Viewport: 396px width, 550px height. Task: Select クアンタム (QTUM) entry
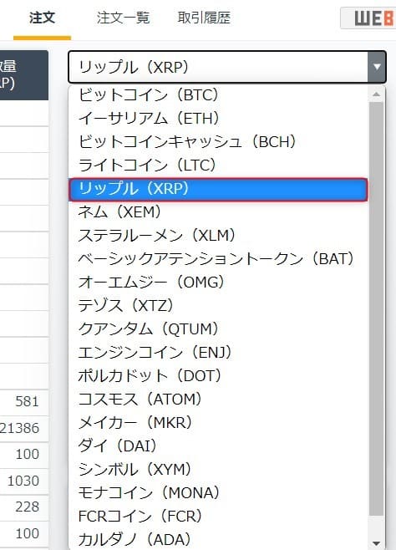coord(218,329)
